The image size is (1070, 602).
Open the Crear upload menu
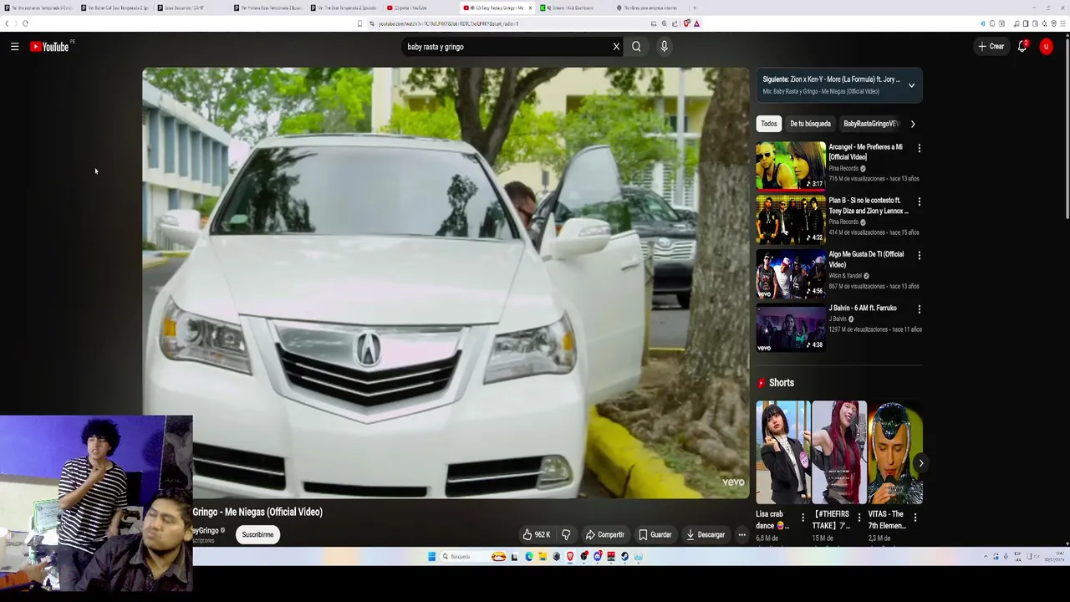pos(991,47)
